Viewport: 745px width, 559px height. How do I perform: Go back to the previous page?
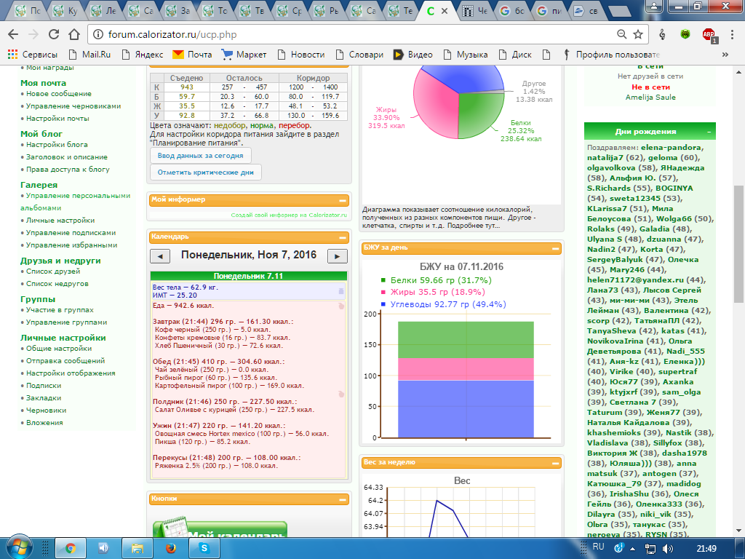coord(13,34)
